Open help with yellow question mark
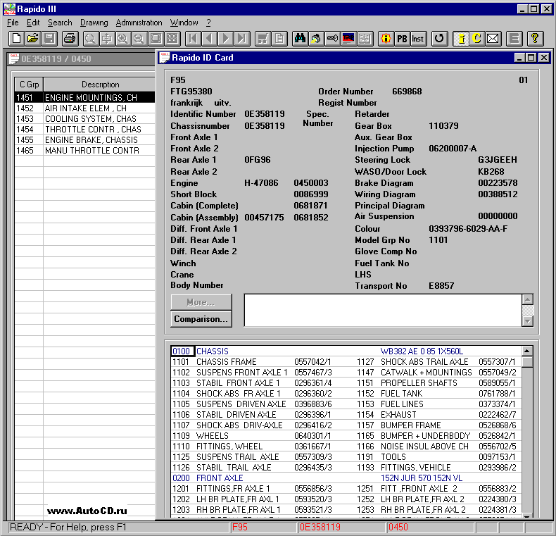Image resolution: width=556 pixels, height=536 pixels. tap(536, 38)
